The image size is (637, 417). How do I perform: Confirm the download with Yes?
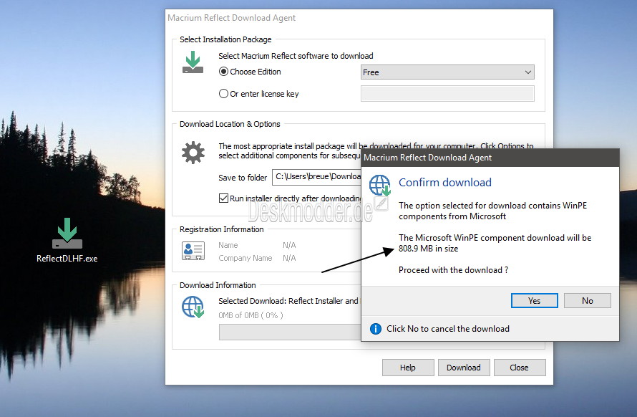(534, 301)
